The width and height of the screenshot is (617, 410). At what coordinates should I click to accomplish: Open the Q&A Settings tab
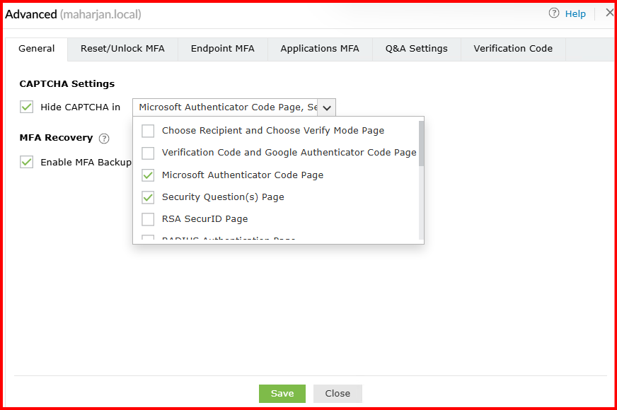(x=416, y=49)
